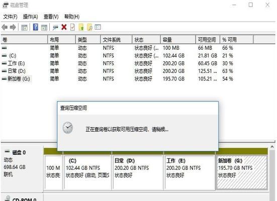Click the list settings toolbar icon
Screen dimensions: 277x201
(x=98, y=27)
